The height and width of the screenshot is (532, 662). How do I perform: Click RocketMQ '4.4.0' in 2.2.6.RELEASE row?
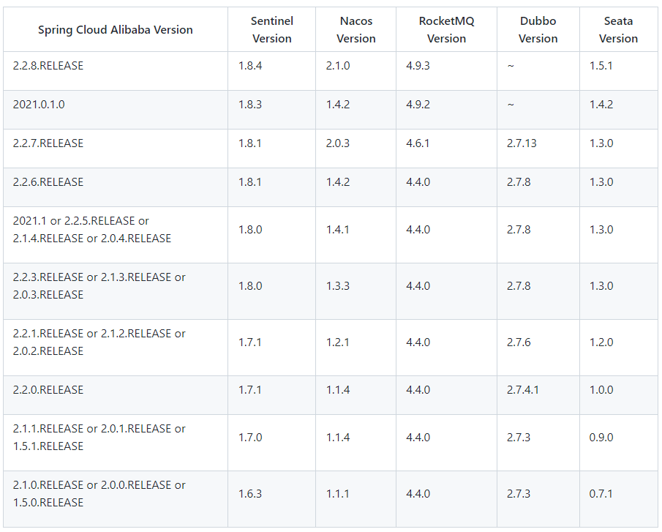coord(418,182)
